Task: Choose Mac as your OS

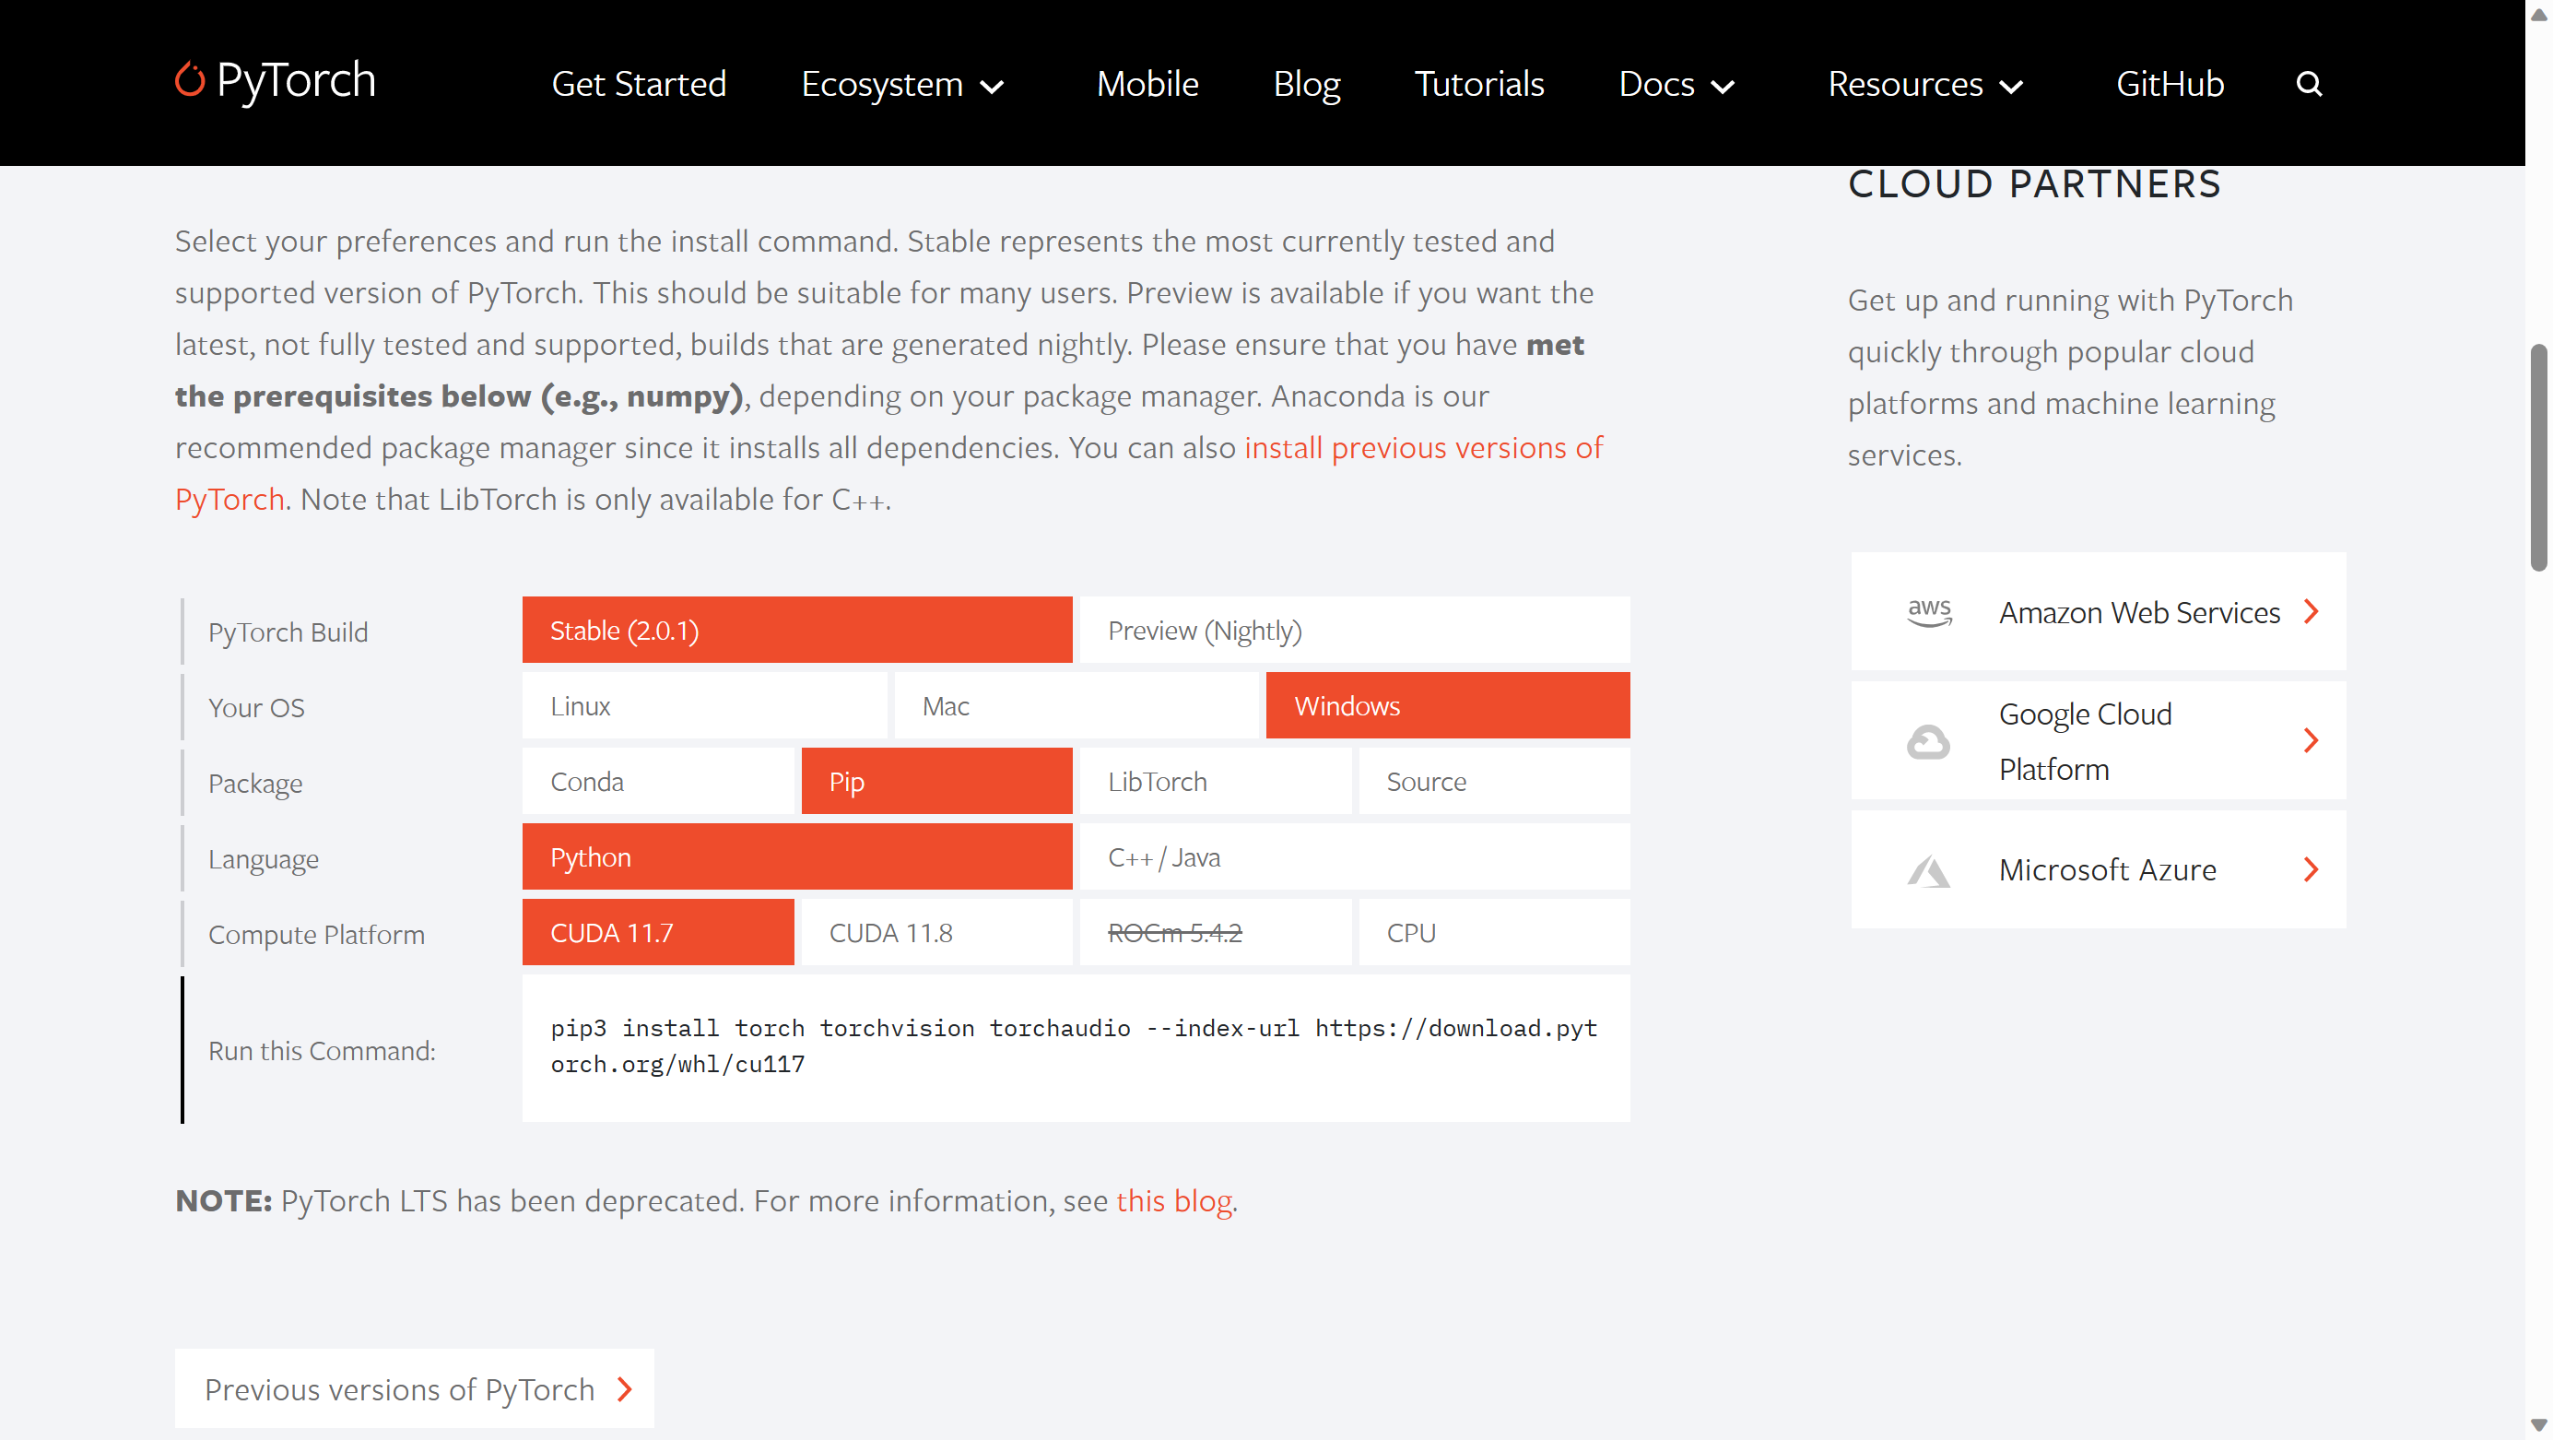Action: click(x=1076, y=704)
